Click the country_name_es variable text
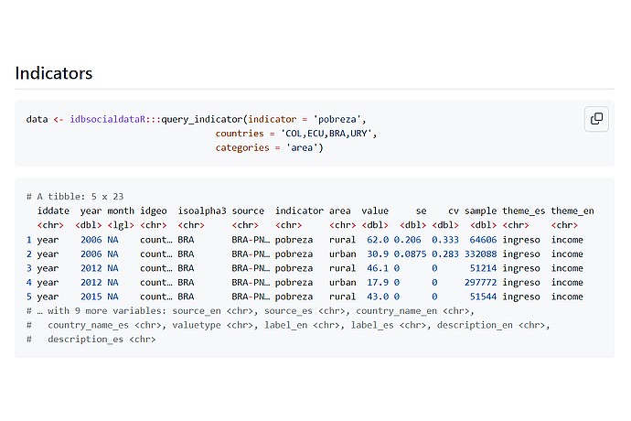 coord(88,325)
